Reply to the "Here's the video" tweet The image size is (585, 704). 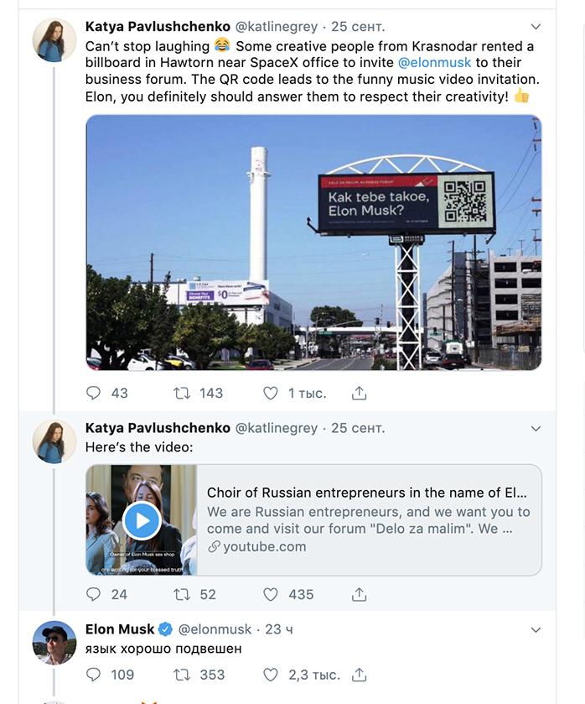click(94, 594)
